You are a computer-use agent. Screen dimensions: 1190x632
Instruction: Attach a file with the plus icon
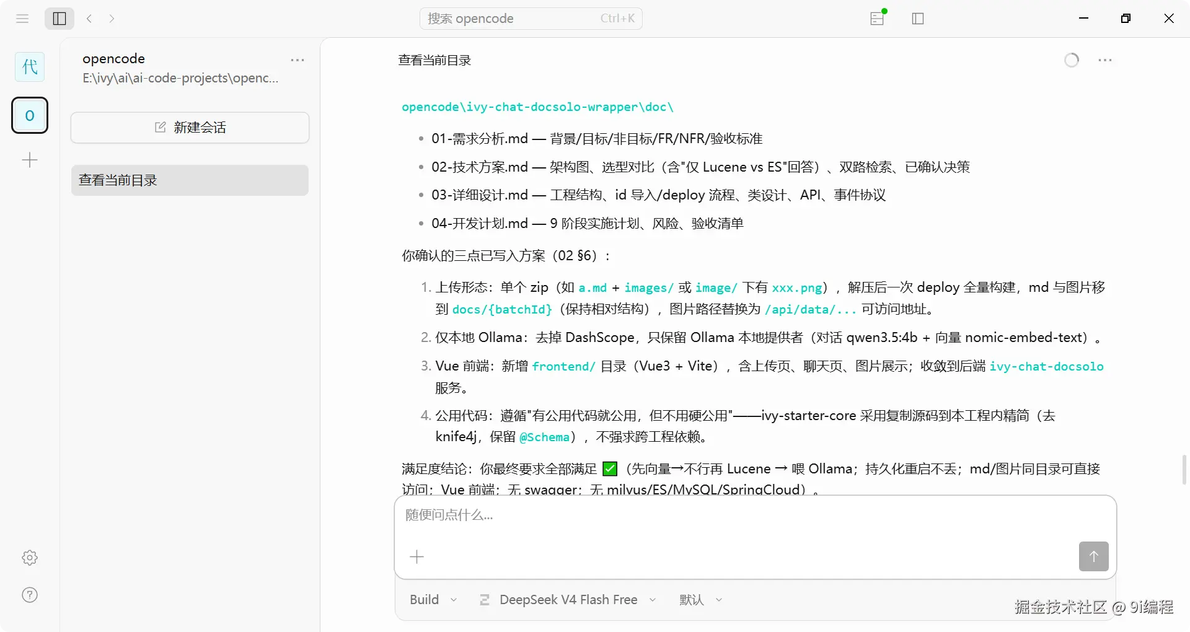point(417,556)
